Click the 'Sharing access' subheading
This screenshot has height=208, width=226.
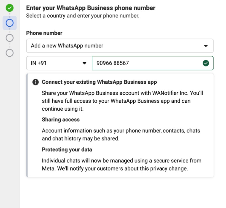(x=61, y=120)
